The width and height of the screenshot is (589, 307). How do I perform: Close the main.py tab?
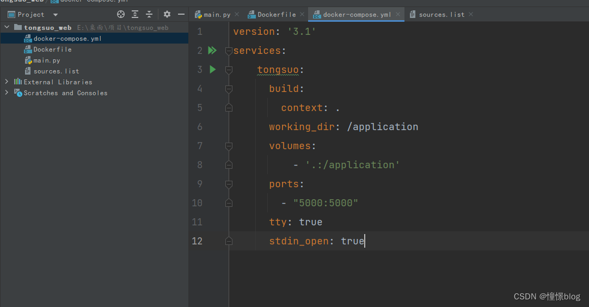point(237,14)
